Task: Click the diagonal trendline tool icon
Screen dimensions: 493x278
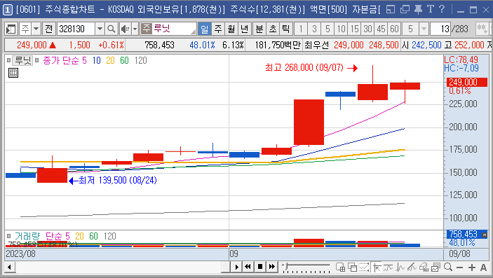Action: [412, 267]
